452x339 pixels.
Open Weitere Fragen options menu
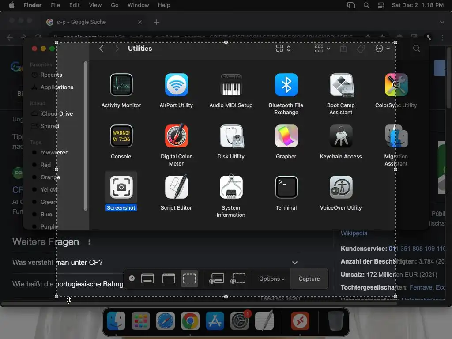point(89,242)
